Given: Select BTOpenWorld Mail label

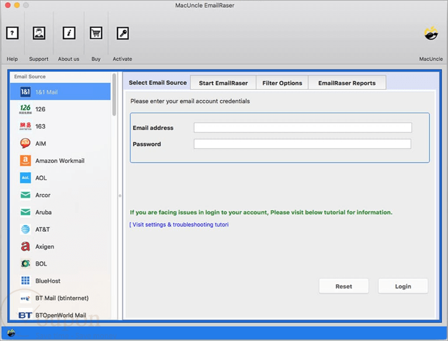Looking at the screenshot, I should point(61,315).
